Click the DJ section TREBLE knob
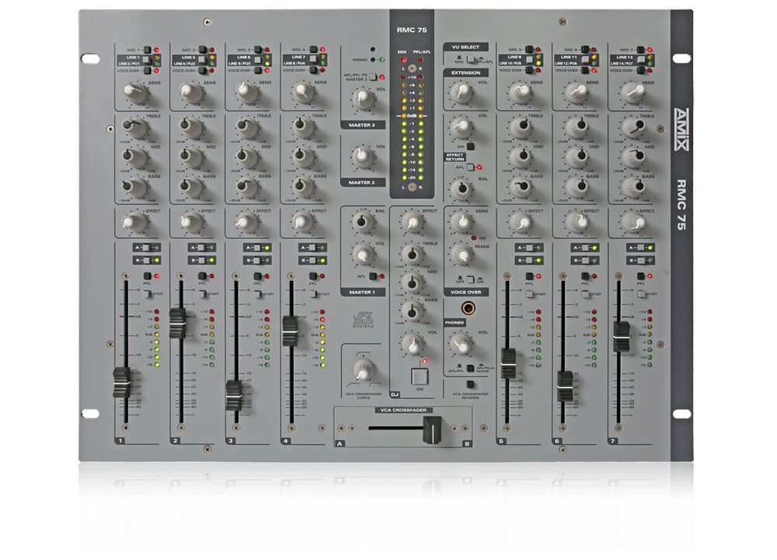777x560 pixels. pos(413,254)
